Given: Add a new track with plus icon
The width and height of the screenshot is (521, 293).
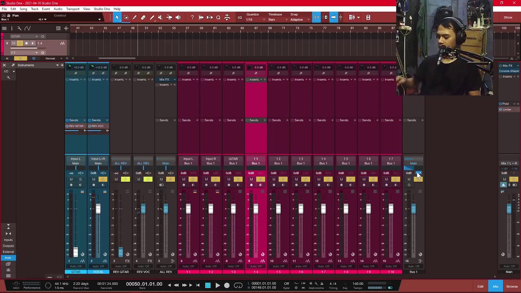Looking at the screenshot, I should [x=66, y=28].
